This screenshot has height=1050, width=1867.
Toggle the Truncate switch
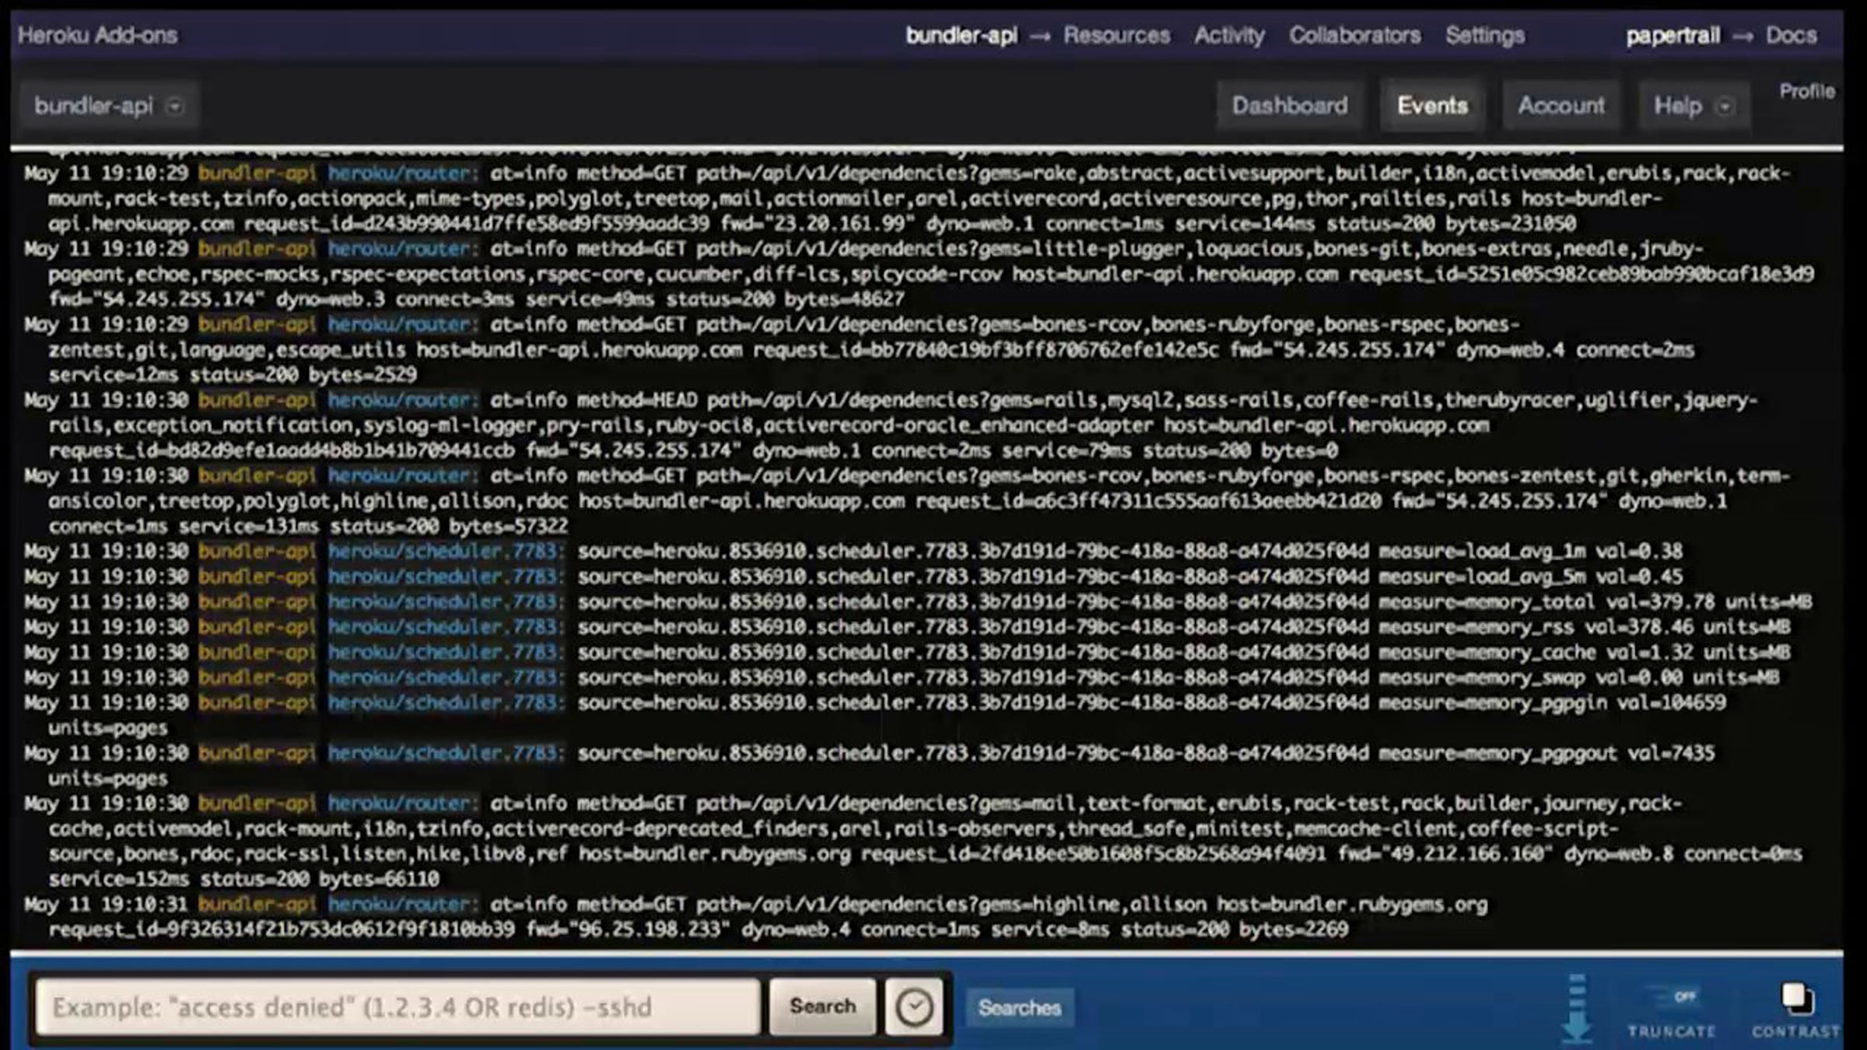coord(1671,996)
